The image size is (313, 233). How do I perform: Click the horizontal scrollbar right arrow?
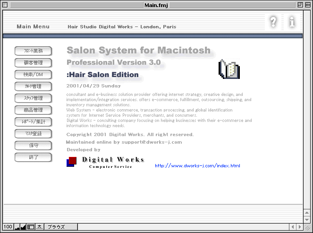pyautogui.click(x=299, y=227)
